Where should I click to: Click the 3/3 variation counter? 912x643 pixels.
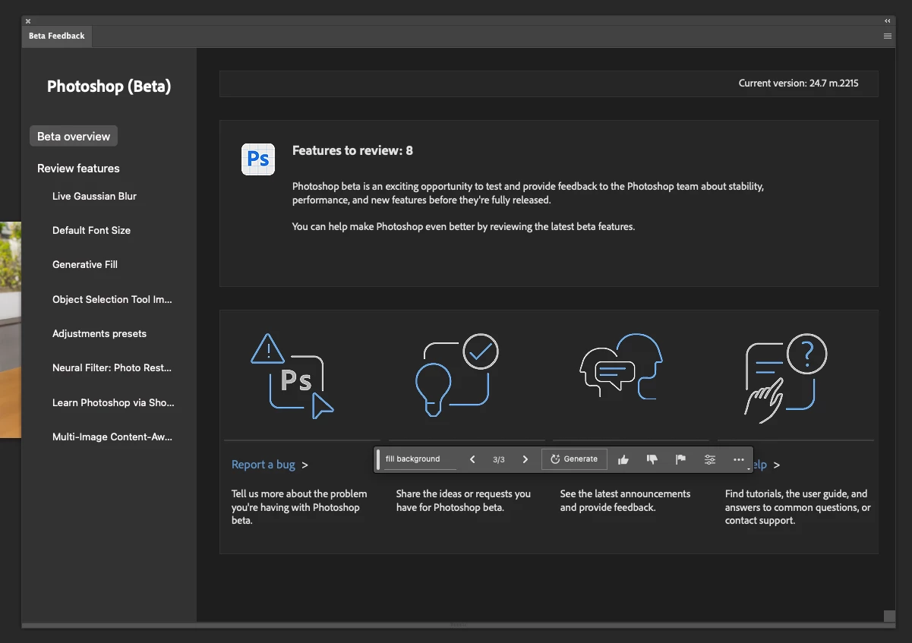click(499, 459)
